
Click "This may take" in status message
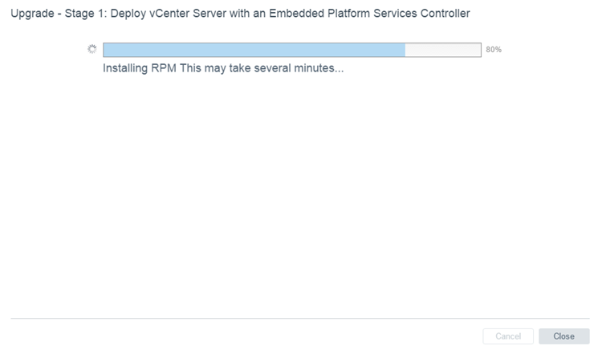(215, 68)
